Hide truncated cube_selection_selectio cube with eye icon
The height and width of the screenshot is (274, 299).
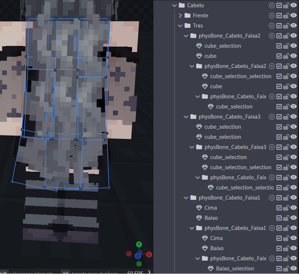point(294,187)
